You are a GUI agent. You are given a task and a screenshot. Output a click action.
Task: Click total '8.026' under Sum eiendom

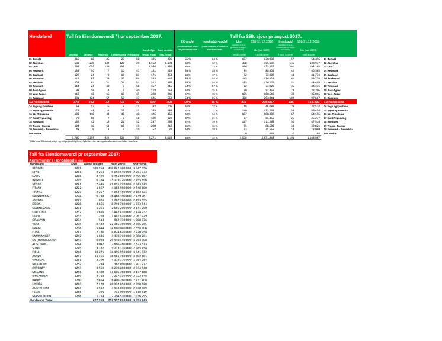coord(168,138)
